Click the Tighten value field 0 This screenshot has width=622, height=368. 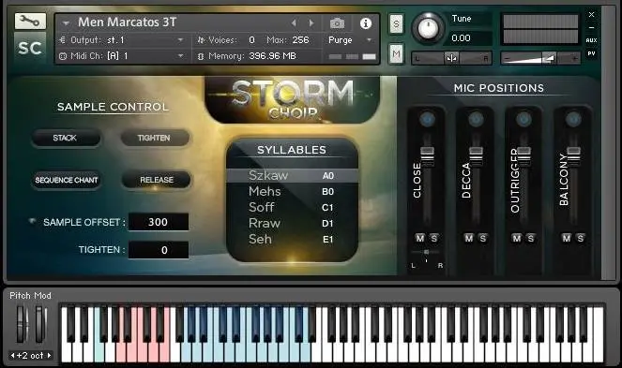click(159, 250)
